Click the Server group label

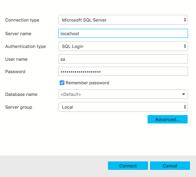(19, 107)
